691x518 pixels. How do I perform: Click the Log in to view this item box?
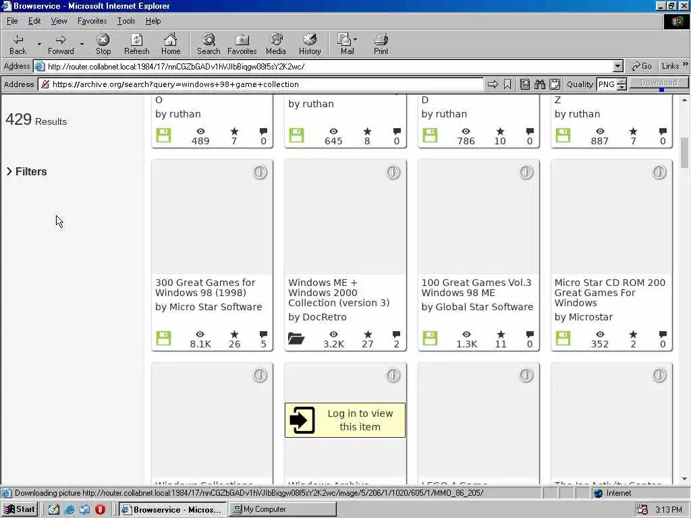345,420
